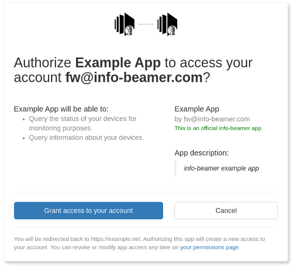
Task: Open your permissions page link
Action: click(209, 247)
